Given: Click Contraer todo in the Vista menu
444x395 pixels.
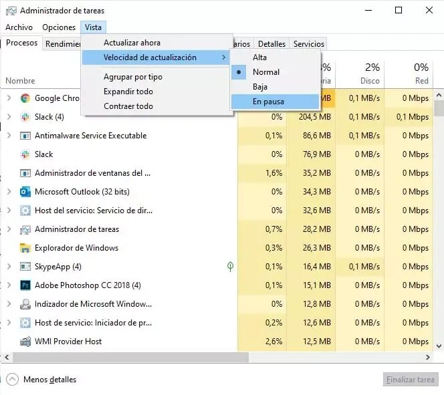Looking at the screenshot, I should [156, 106].
